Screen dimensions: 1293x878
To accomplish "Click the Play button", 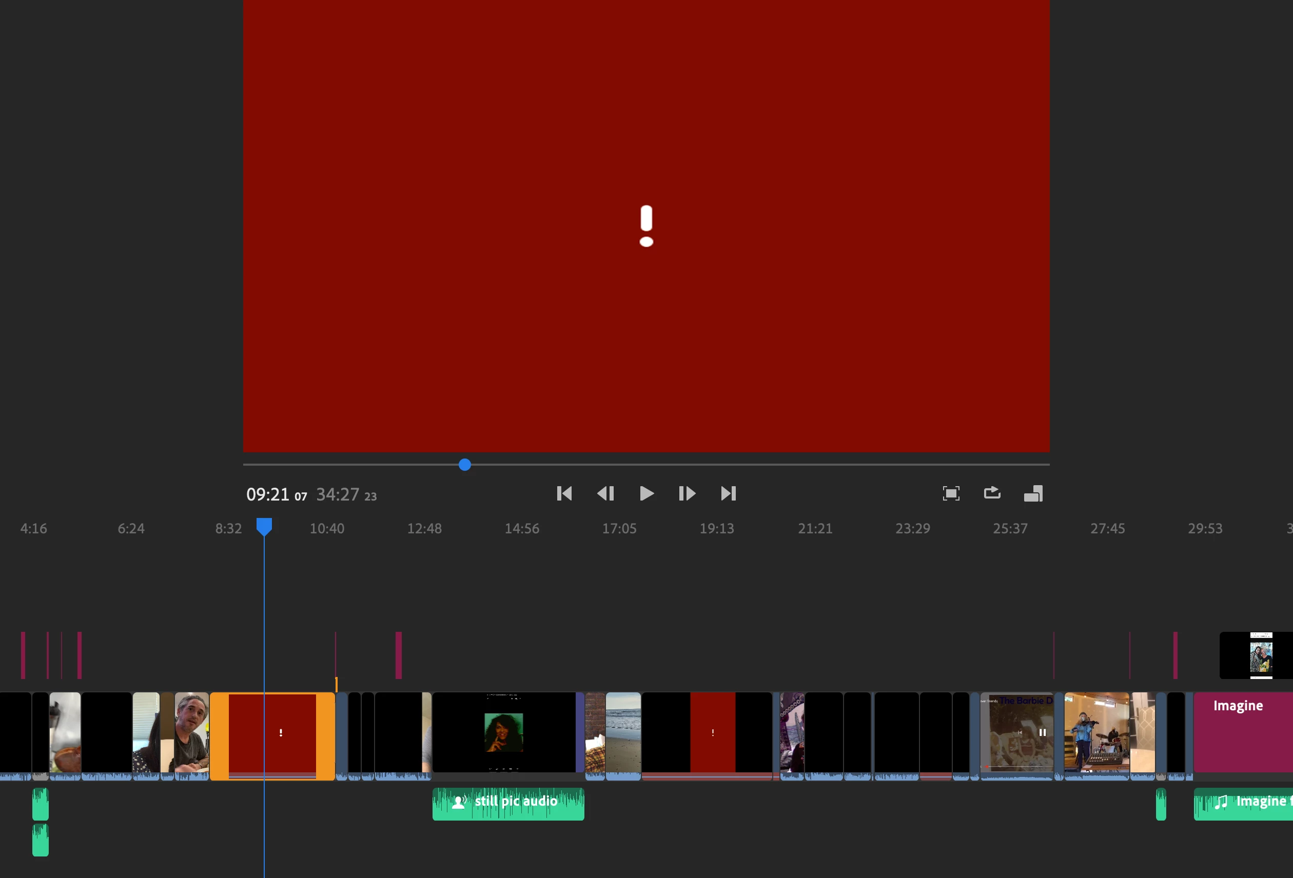I will point(646,494).
